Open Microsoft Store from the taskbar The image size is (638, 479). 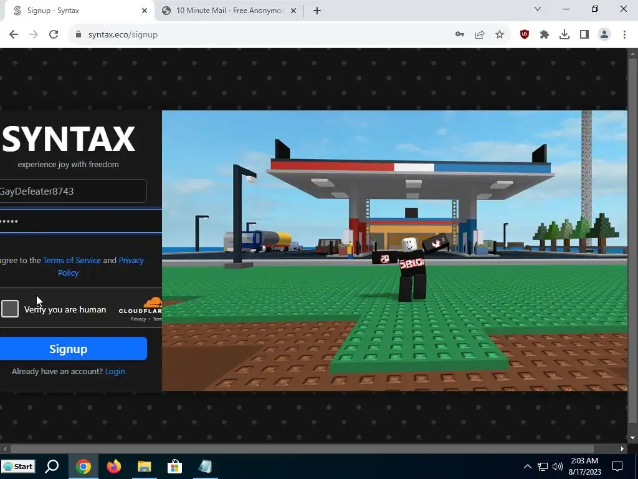[x=175, y=467]
